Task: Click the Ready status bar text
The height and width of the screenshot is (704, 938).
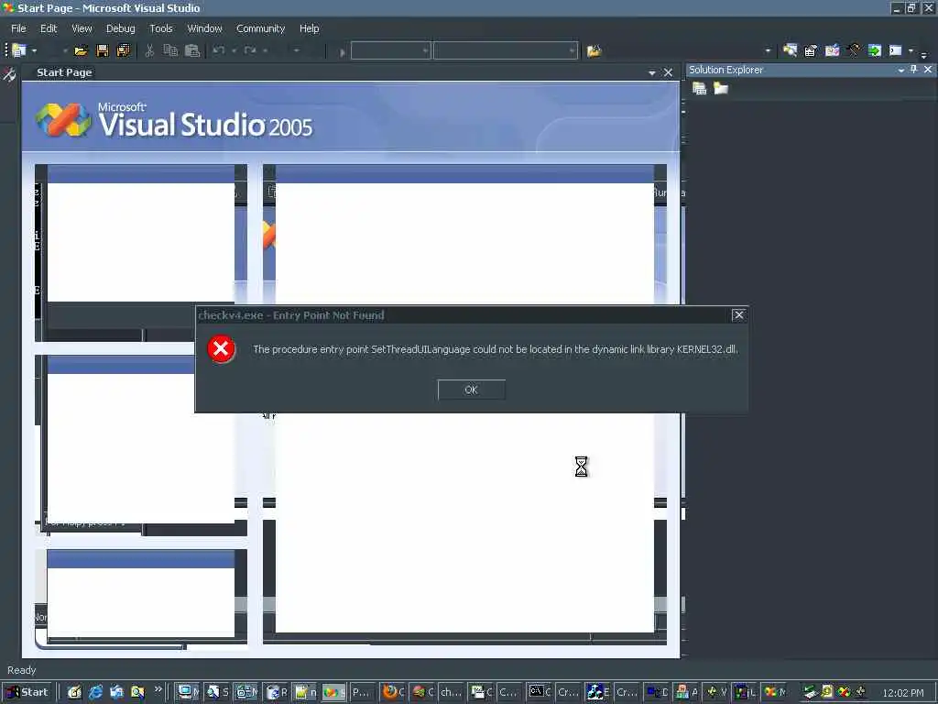Action: pos(22,670)
